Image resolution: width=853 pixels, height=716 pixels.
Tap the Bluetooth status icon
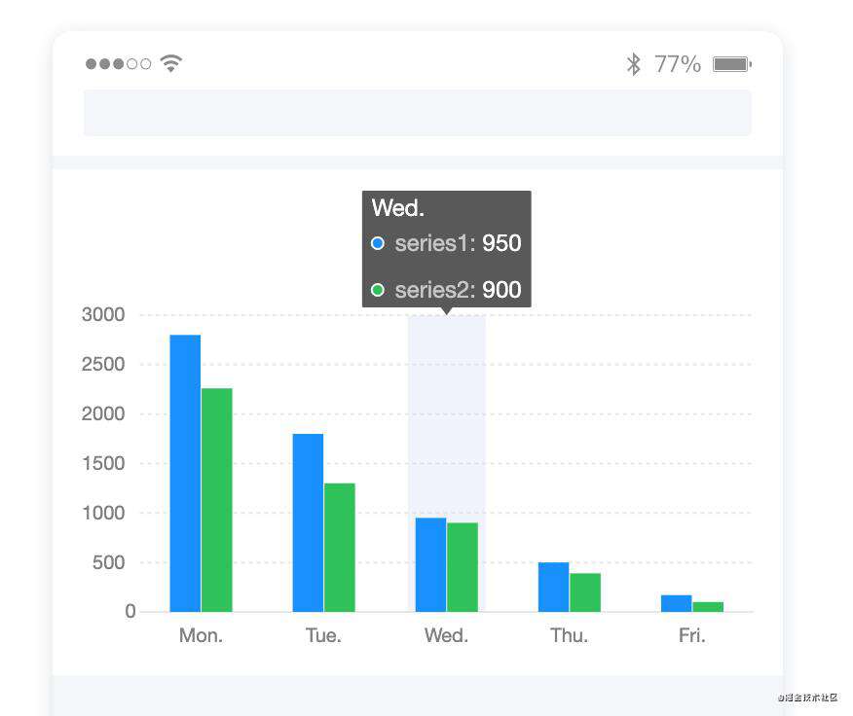click(x=633, y=64)
